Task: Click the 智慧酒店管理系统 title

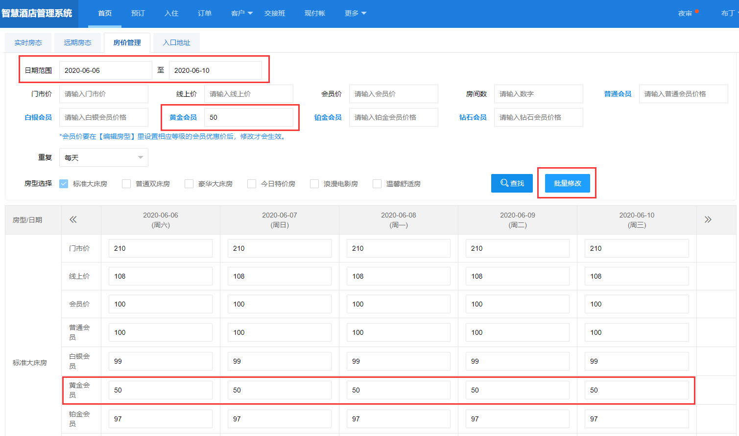Action: (37, 13)
